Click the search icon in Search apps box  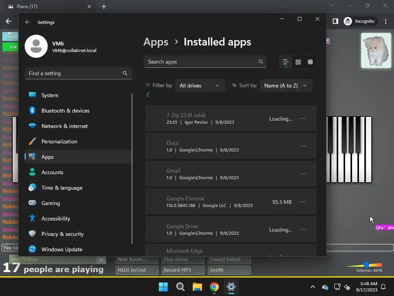click(x=260, y=62)
